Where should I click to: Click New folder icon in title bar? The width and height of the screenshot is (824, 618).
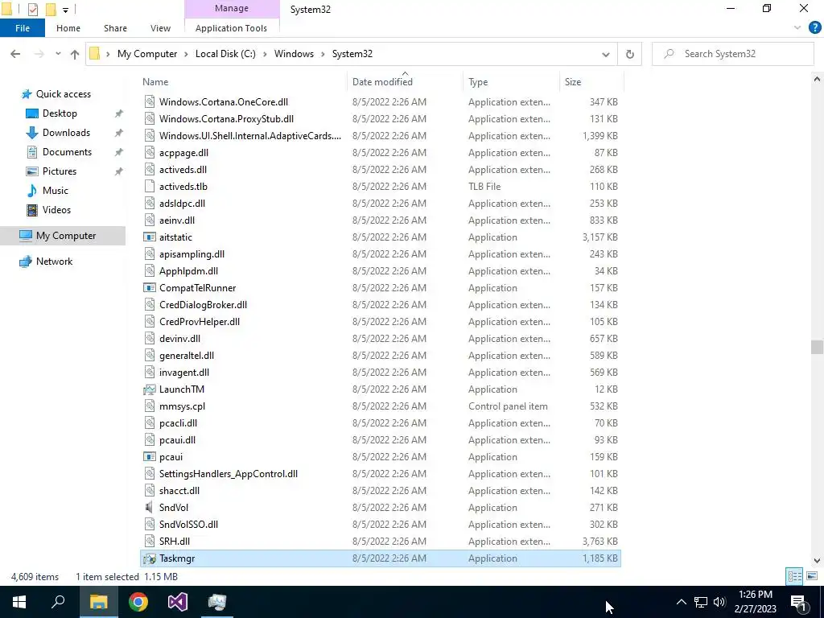(51, 10)
